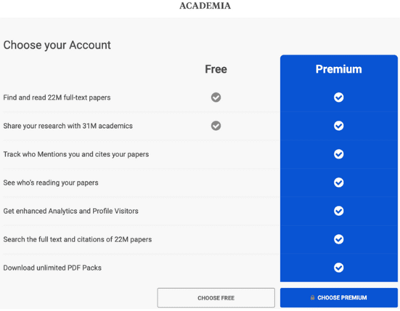Click Premium checkmark for Track who Mentions you
Screen dimensions: 400x311
(x=339, y=154)
